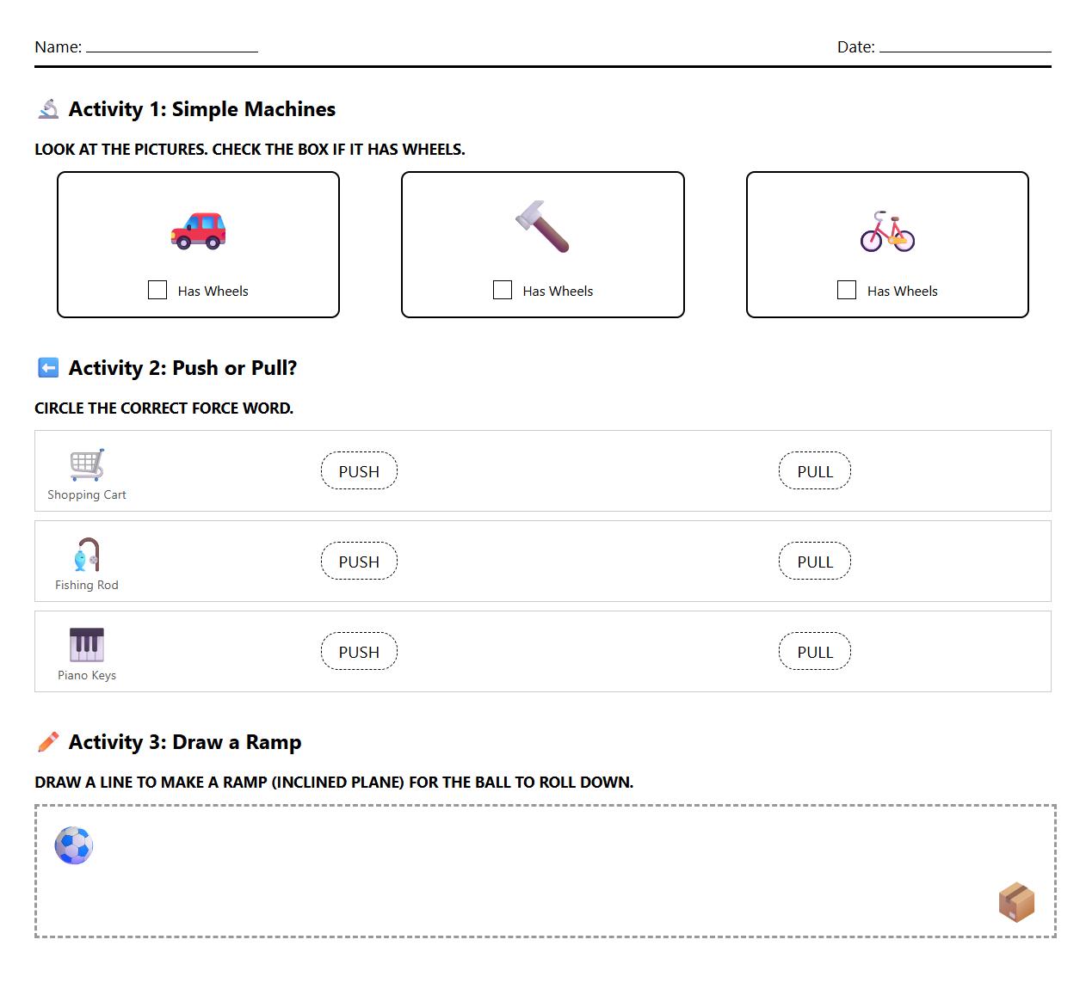Circle PULL for the Shopping Cart
This screenshot has width=1086, height=1007.
(814, 470)
